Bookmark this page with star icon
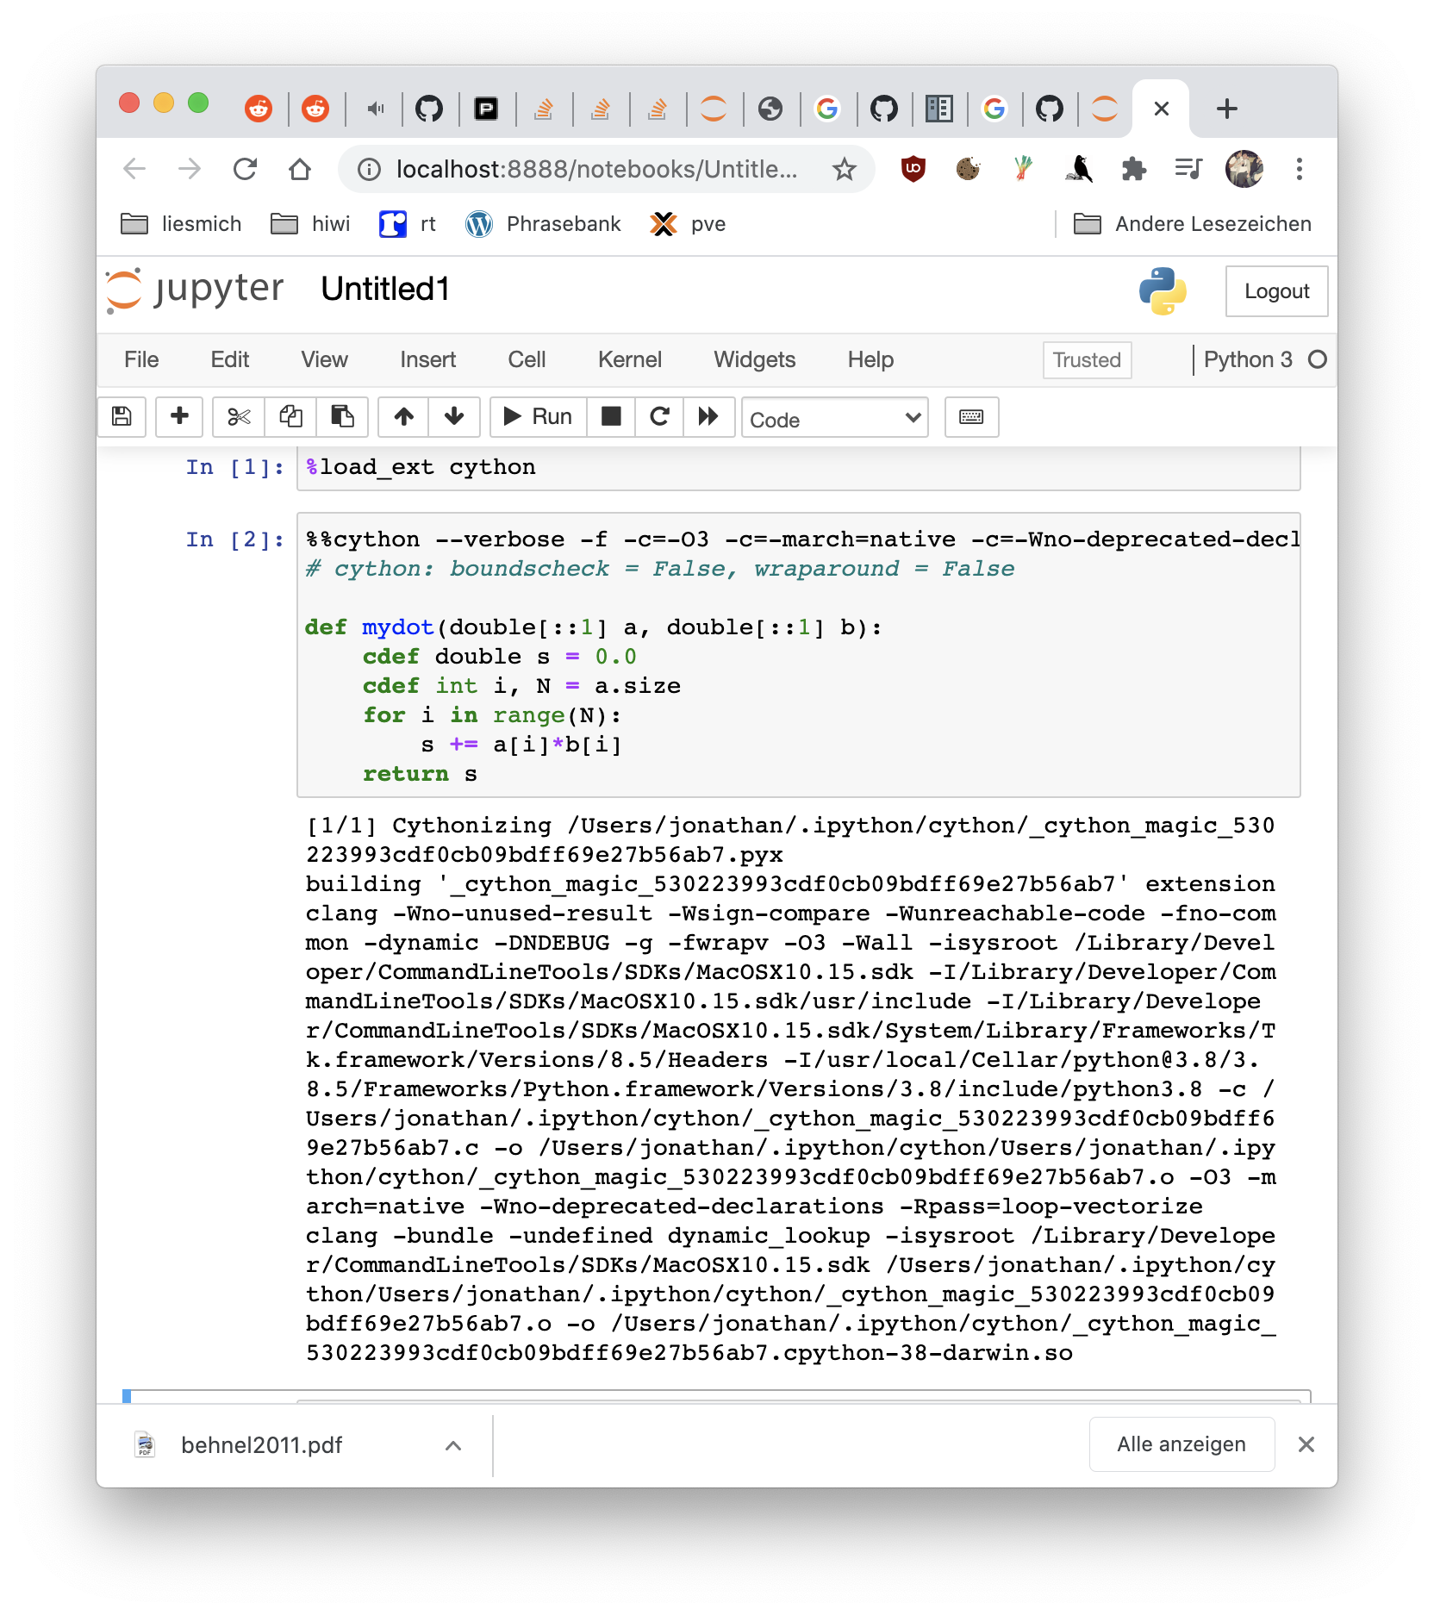The width and height of the screenshot is (1434, 1615). 845,169
